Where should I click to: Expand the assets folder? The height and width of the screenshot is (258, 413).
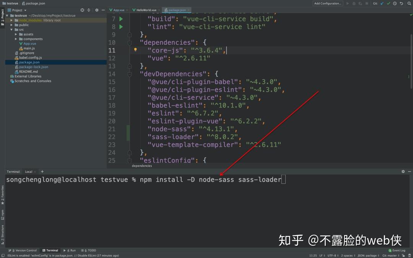click(16, 34)
